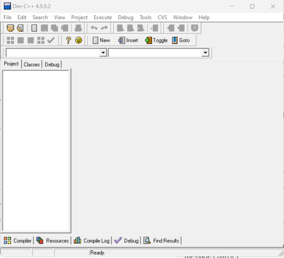Click the disabled Find icon after Redo
The width and height of the screenshot is (284, 258).
(x=121, y=28)
